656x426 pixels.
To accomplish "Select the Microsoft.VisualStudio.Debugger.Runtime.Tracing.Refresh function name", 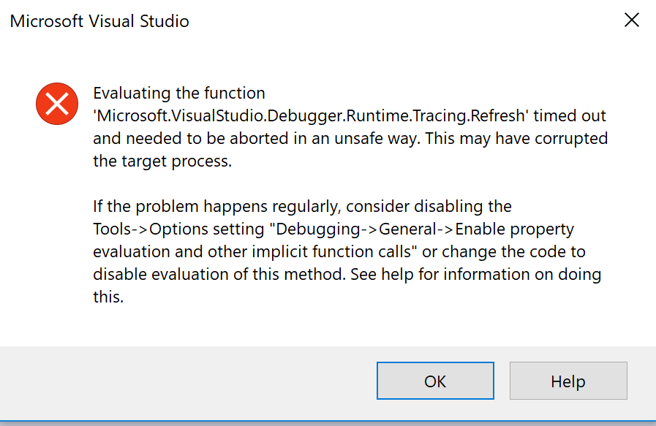I will tap(310, 115).
